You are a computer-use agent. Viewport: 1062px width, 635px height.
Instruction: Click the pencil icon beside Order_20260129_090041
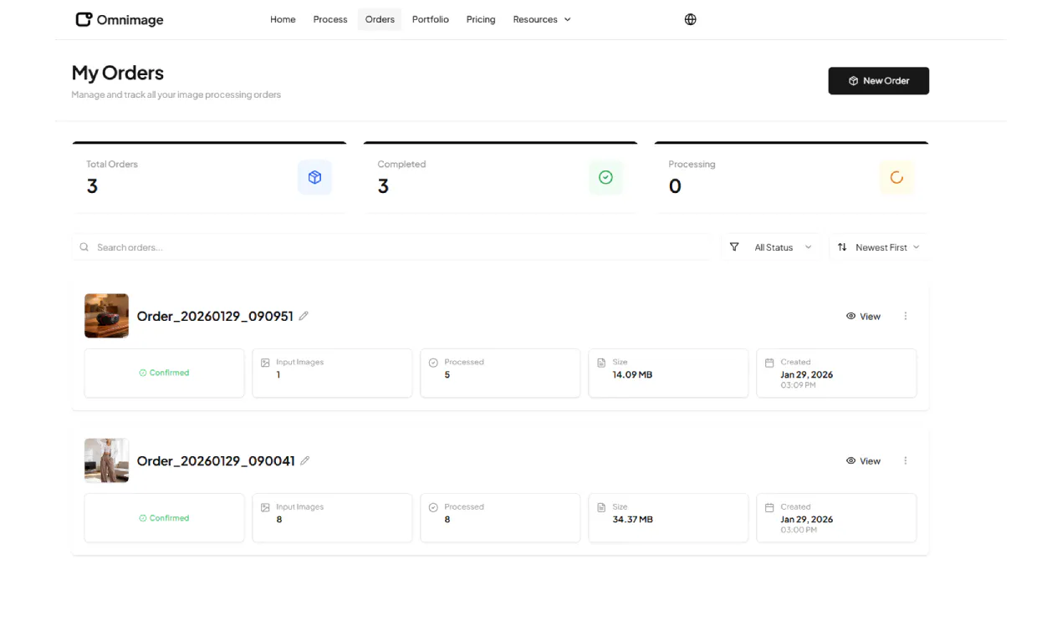pos(305,460)
